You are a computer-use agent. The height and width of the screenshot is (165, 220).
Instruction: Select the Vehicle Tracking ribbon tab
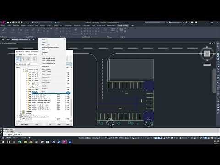click(123, 25)
